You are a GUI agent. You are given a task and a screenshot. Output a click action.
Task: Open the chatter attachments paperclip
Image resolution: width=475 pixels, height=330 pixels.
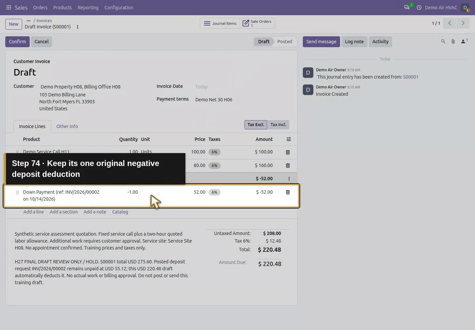[453, 42]
